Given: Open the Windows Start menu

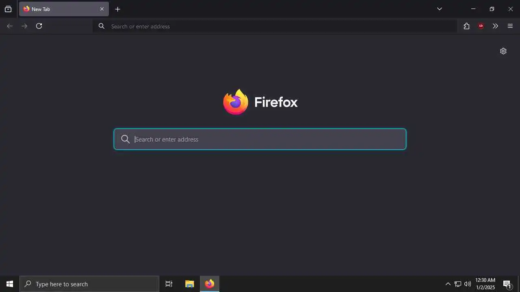Looking at the screenshot, I should [x=10, y=284].
